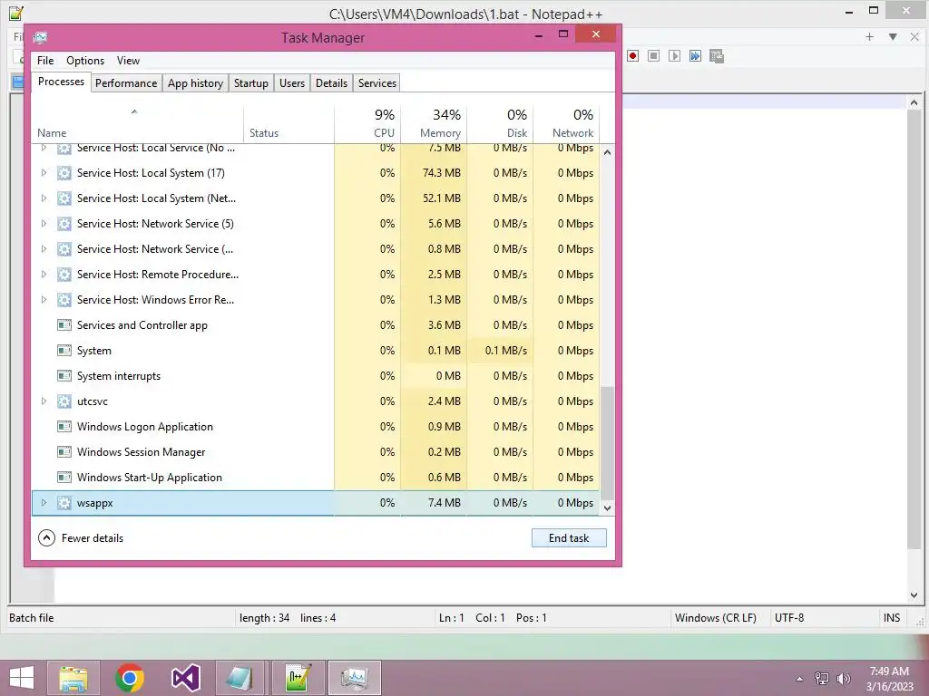Click the Notepad++ title bar icon
Screen dimensions: 929x696
(x=16, y=13)
